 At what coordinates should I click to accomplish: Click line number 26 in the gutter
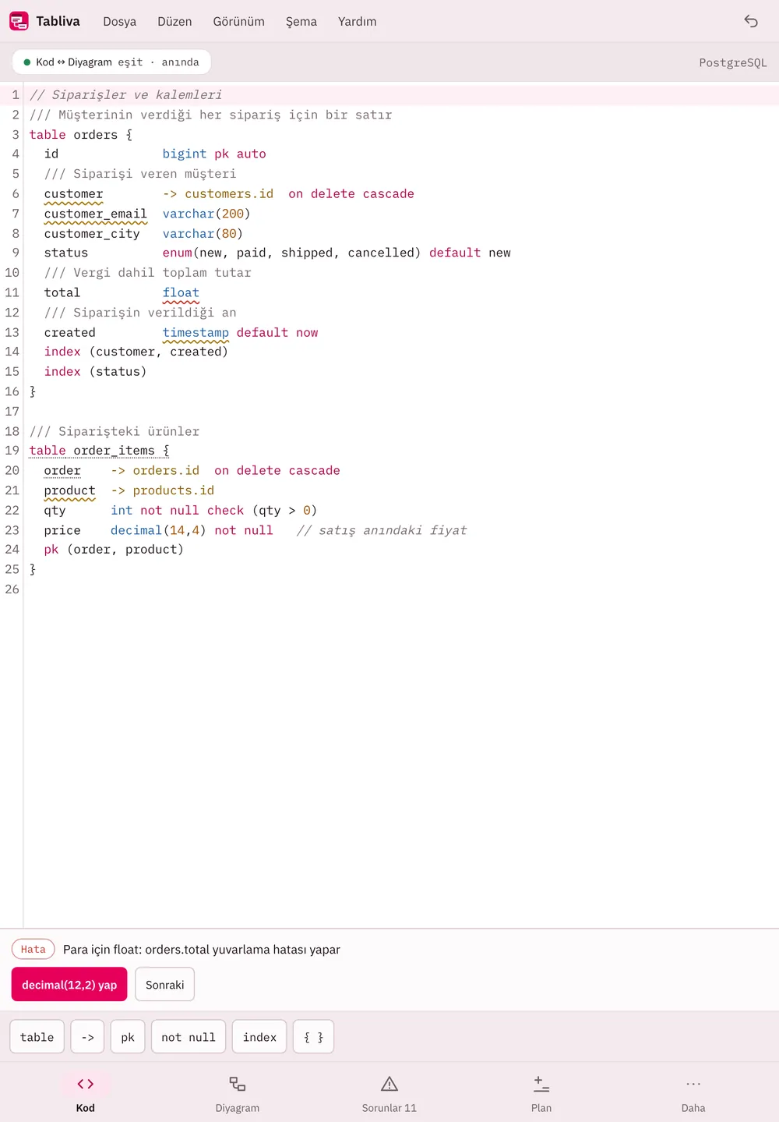[x=12, y=589]
